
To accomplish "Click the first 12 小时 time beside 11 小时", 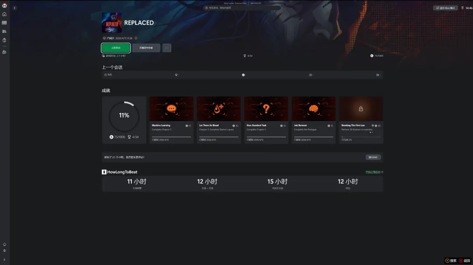I will (207, 181).
